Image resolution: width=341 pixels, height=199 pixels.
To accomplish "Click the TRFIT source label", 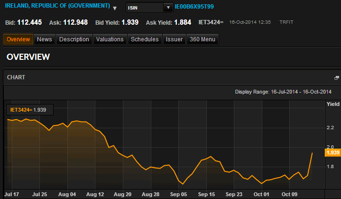I will 286,22.
